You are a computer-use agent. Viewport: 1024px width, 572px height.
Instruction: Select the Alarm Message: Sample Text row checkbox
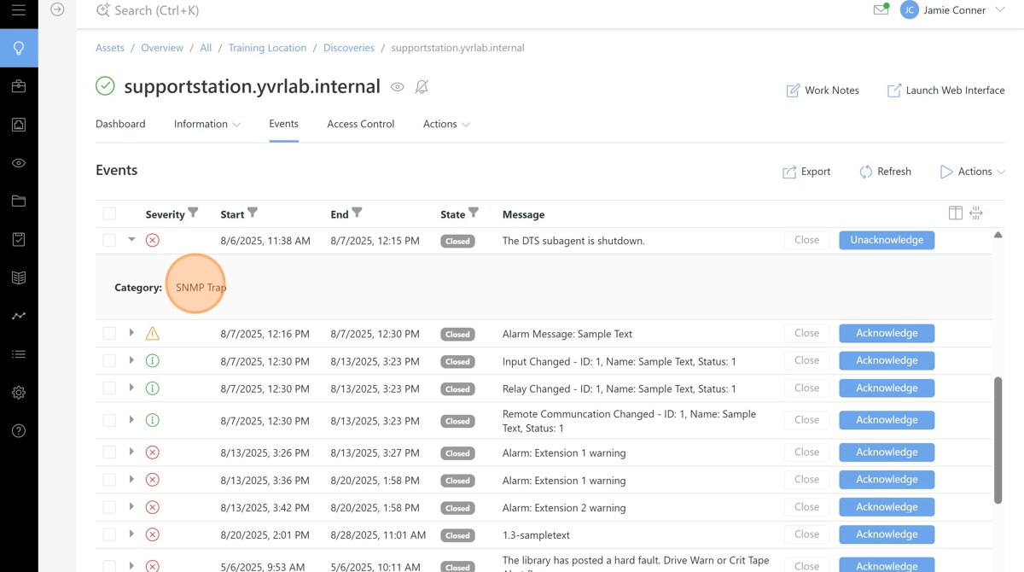(109, 333)
